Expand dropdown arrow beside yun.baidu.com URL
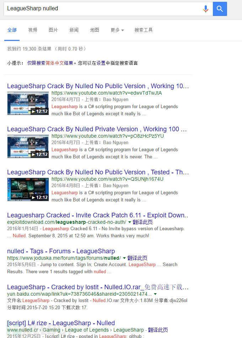The height and width of the screenshot is (338, 242). 155,294
